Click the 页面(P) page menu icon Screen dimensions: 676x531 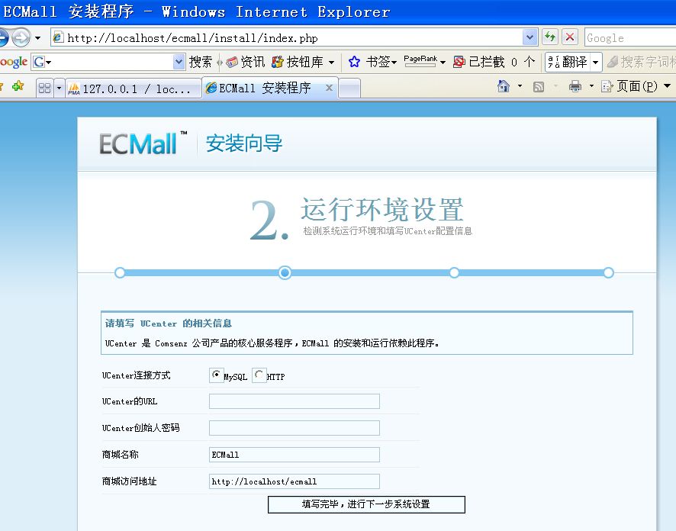click(x=607, y=86)
